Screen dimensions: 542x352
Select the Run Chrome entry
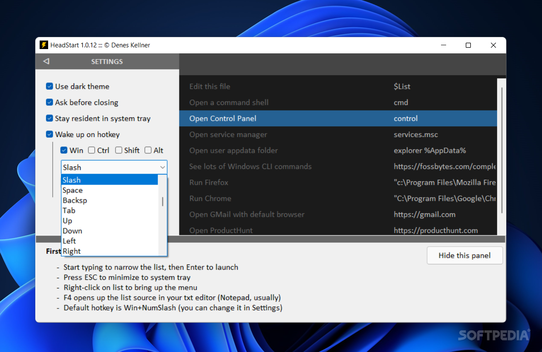coord(338,198)
